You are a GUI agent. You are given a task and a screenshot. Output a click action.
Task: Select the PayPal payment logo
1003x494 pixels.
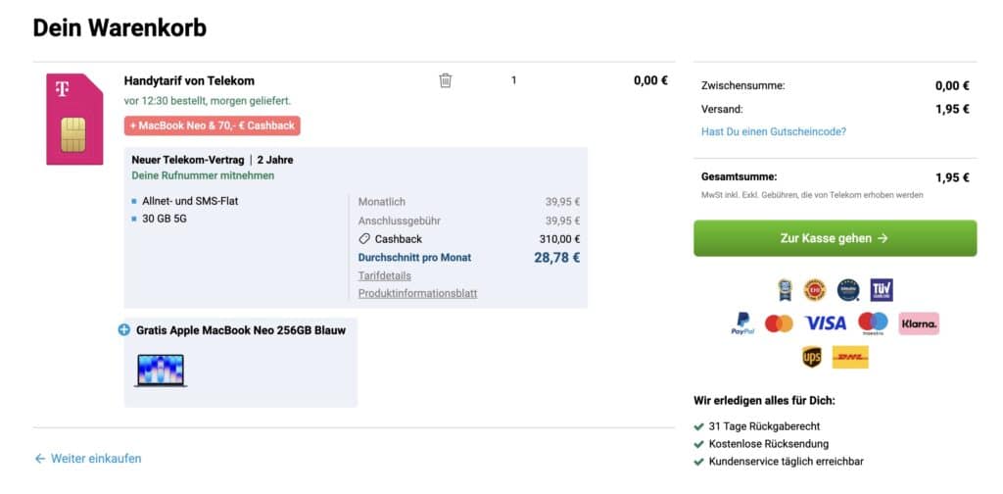pos(742,323)
